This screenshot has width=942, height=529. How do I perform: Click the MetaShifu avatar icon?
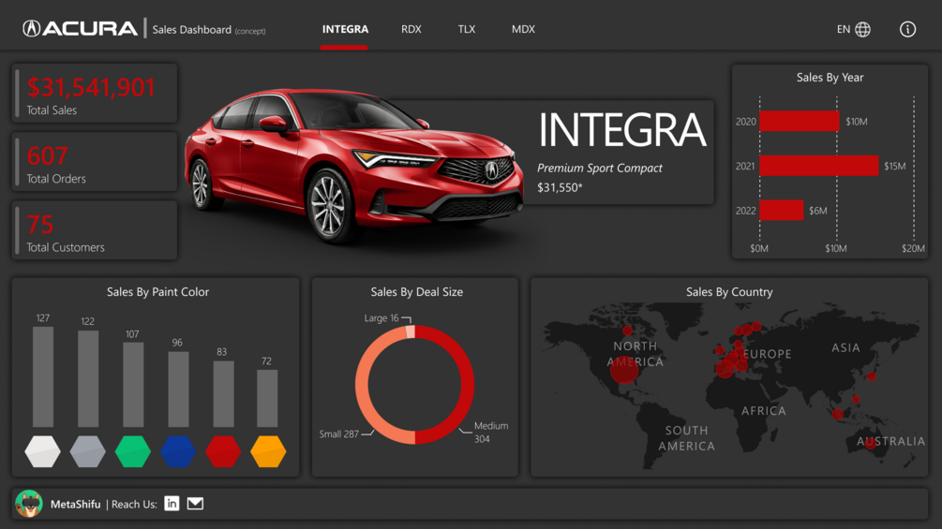[x=29, y=504]
